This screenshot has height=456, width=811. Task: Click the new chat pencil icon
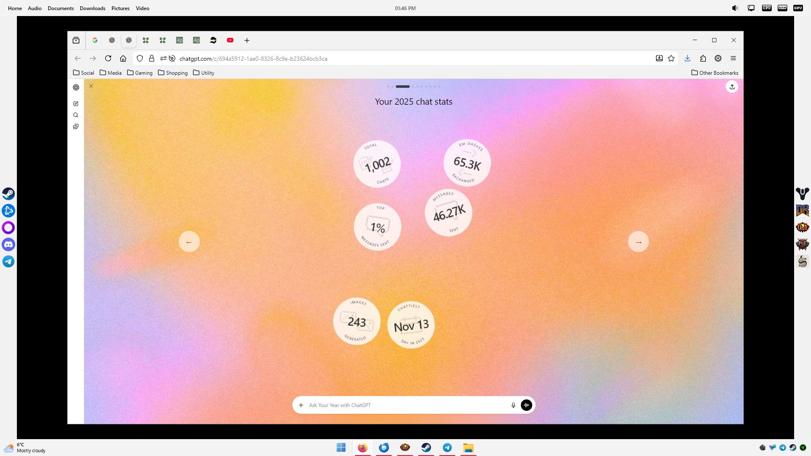(76, 103)
